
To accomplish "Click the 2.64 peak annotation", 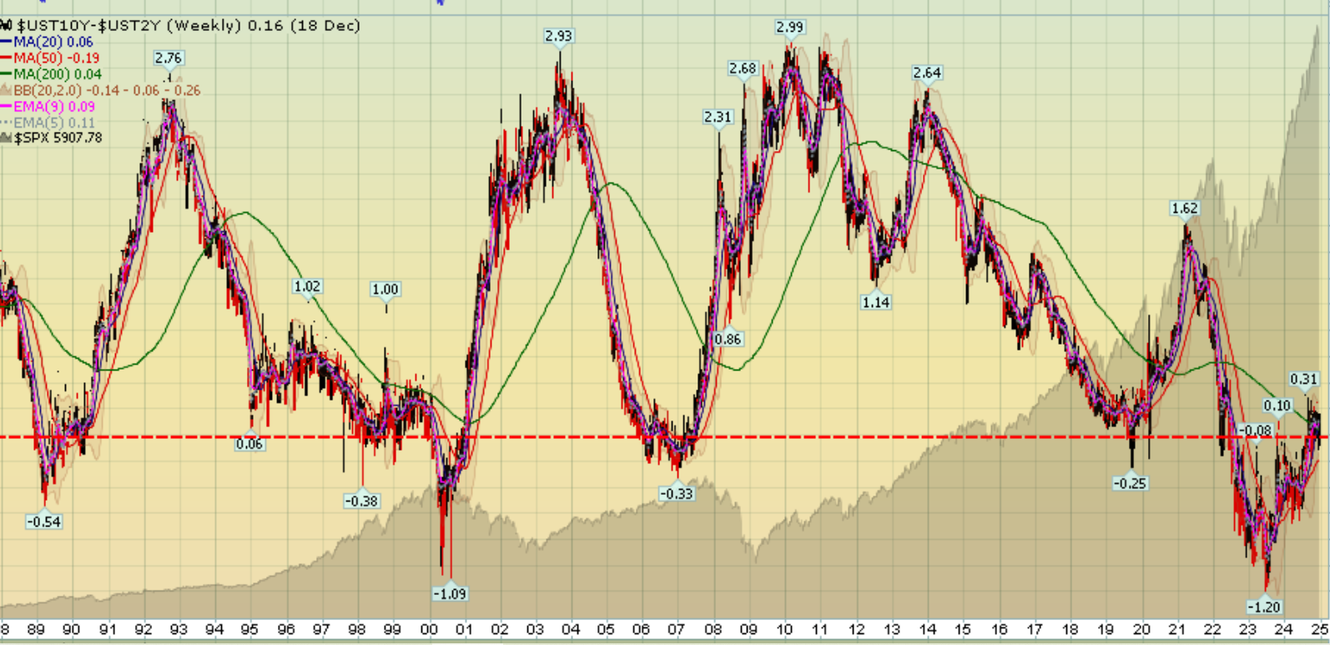I will click(x=927, y=73).
